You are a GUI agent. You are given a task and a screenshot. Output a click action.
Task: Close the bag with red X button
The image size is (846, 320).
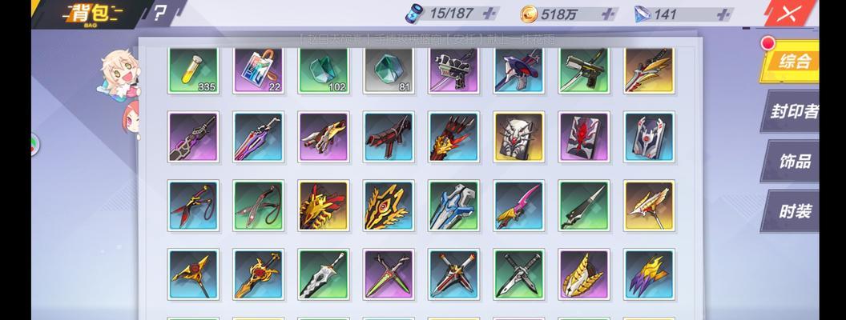[x=789, y=14]
